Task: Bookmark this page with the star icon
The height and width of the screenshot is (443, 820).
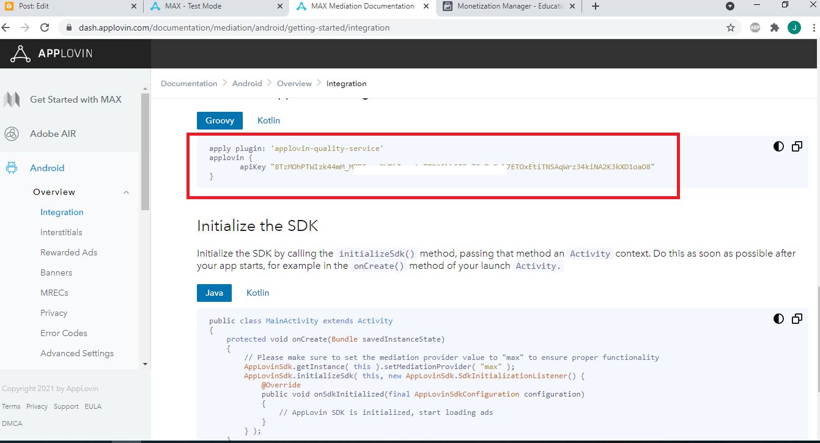Action: coord(730,27)
